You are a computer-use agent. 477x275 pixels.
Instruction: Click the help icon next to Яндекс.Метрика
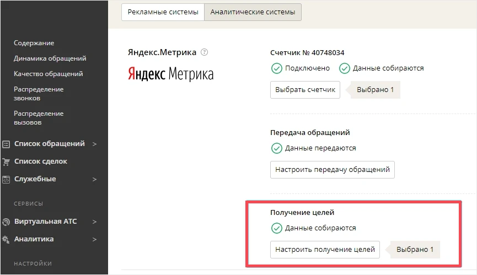pyautogui.click(x=205, y=52)
